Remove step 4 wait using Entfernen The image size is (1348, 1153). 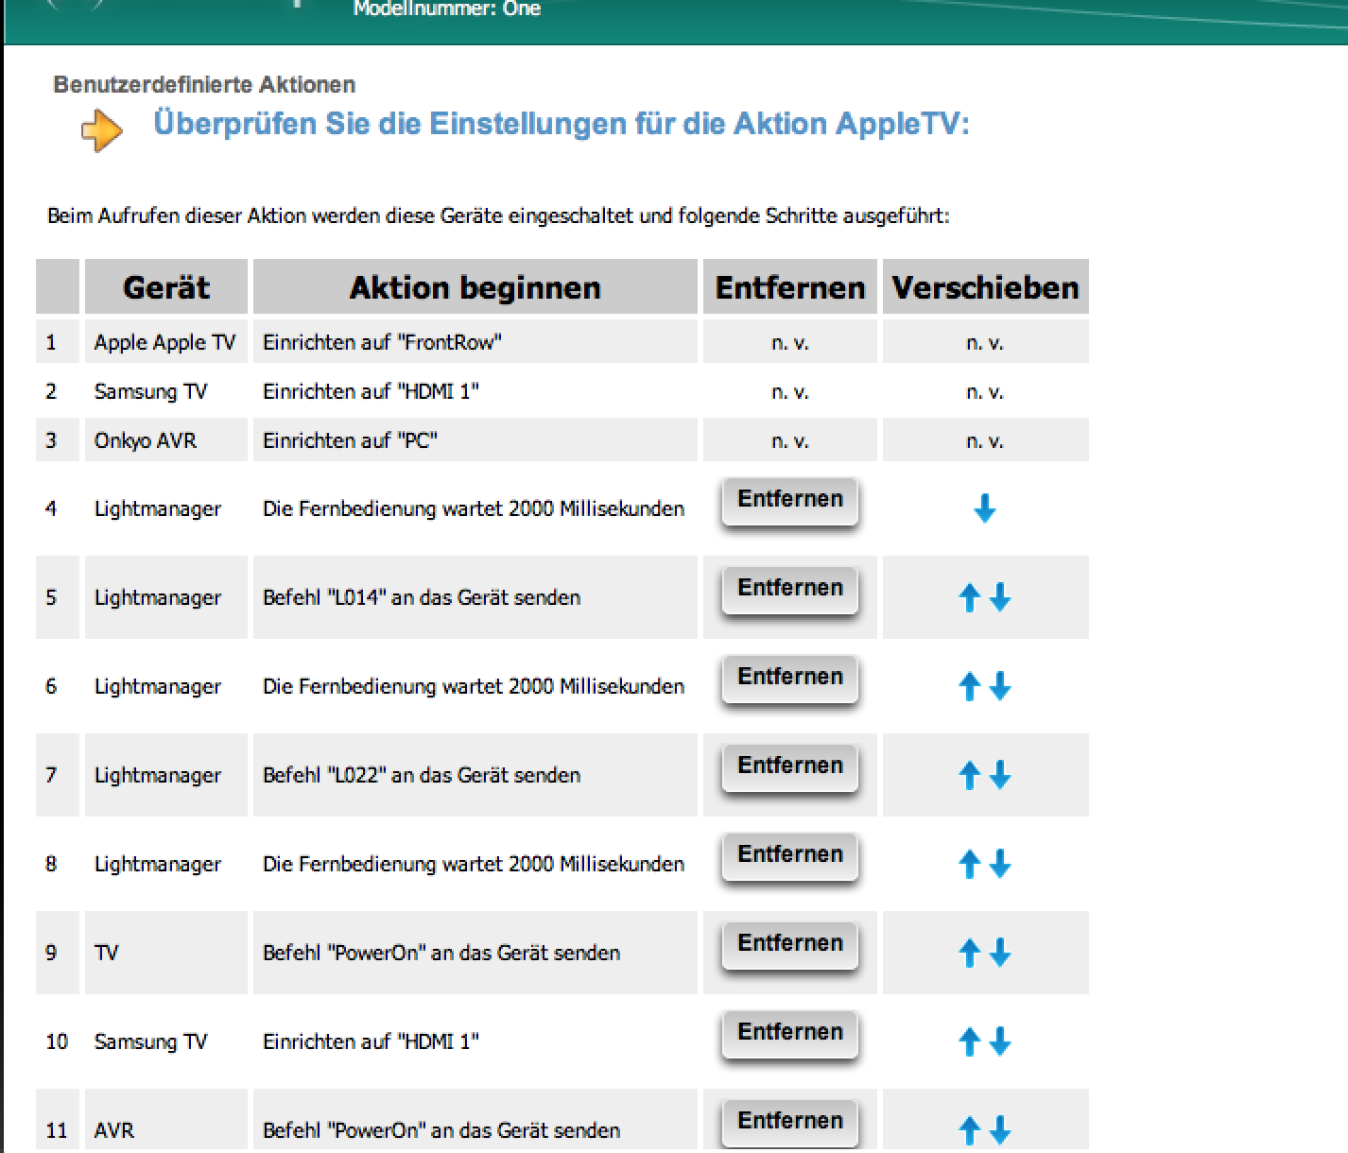pyautogui.click(x=789, y=501)
